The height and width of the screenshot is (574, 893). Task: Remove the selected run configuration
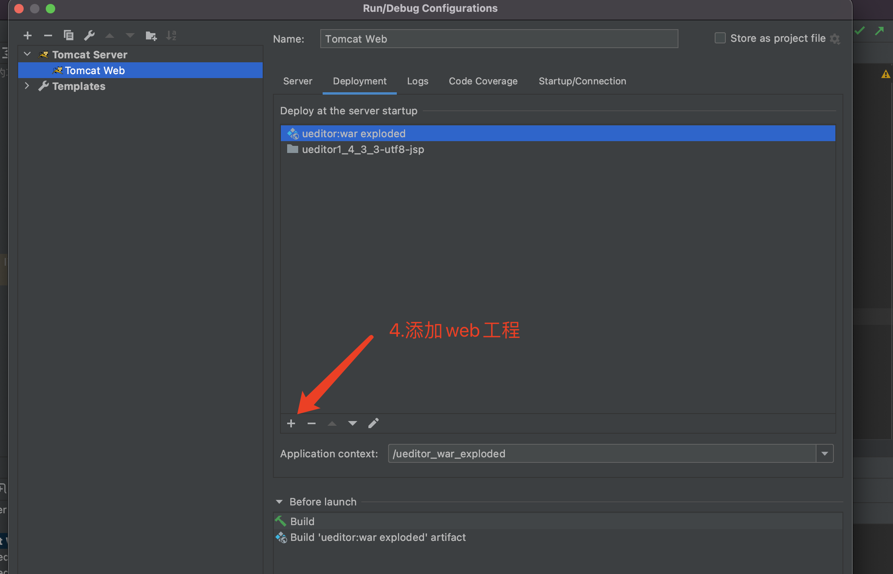pyautogui.click(x=48, y=36)
